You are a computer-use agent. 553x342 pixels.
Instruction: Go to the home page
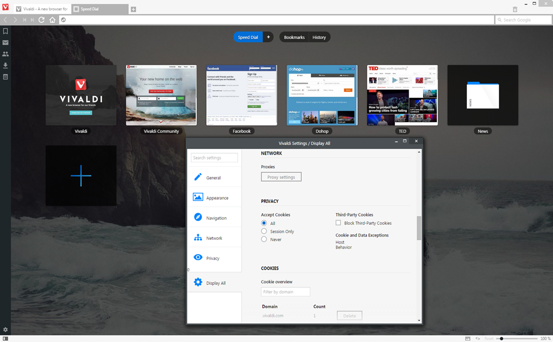coord(52,20)
